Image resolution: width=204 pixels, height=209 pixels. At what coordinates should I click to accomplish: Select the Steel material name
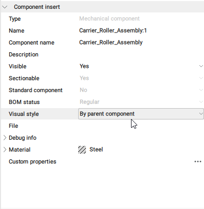tap(96, 150)
